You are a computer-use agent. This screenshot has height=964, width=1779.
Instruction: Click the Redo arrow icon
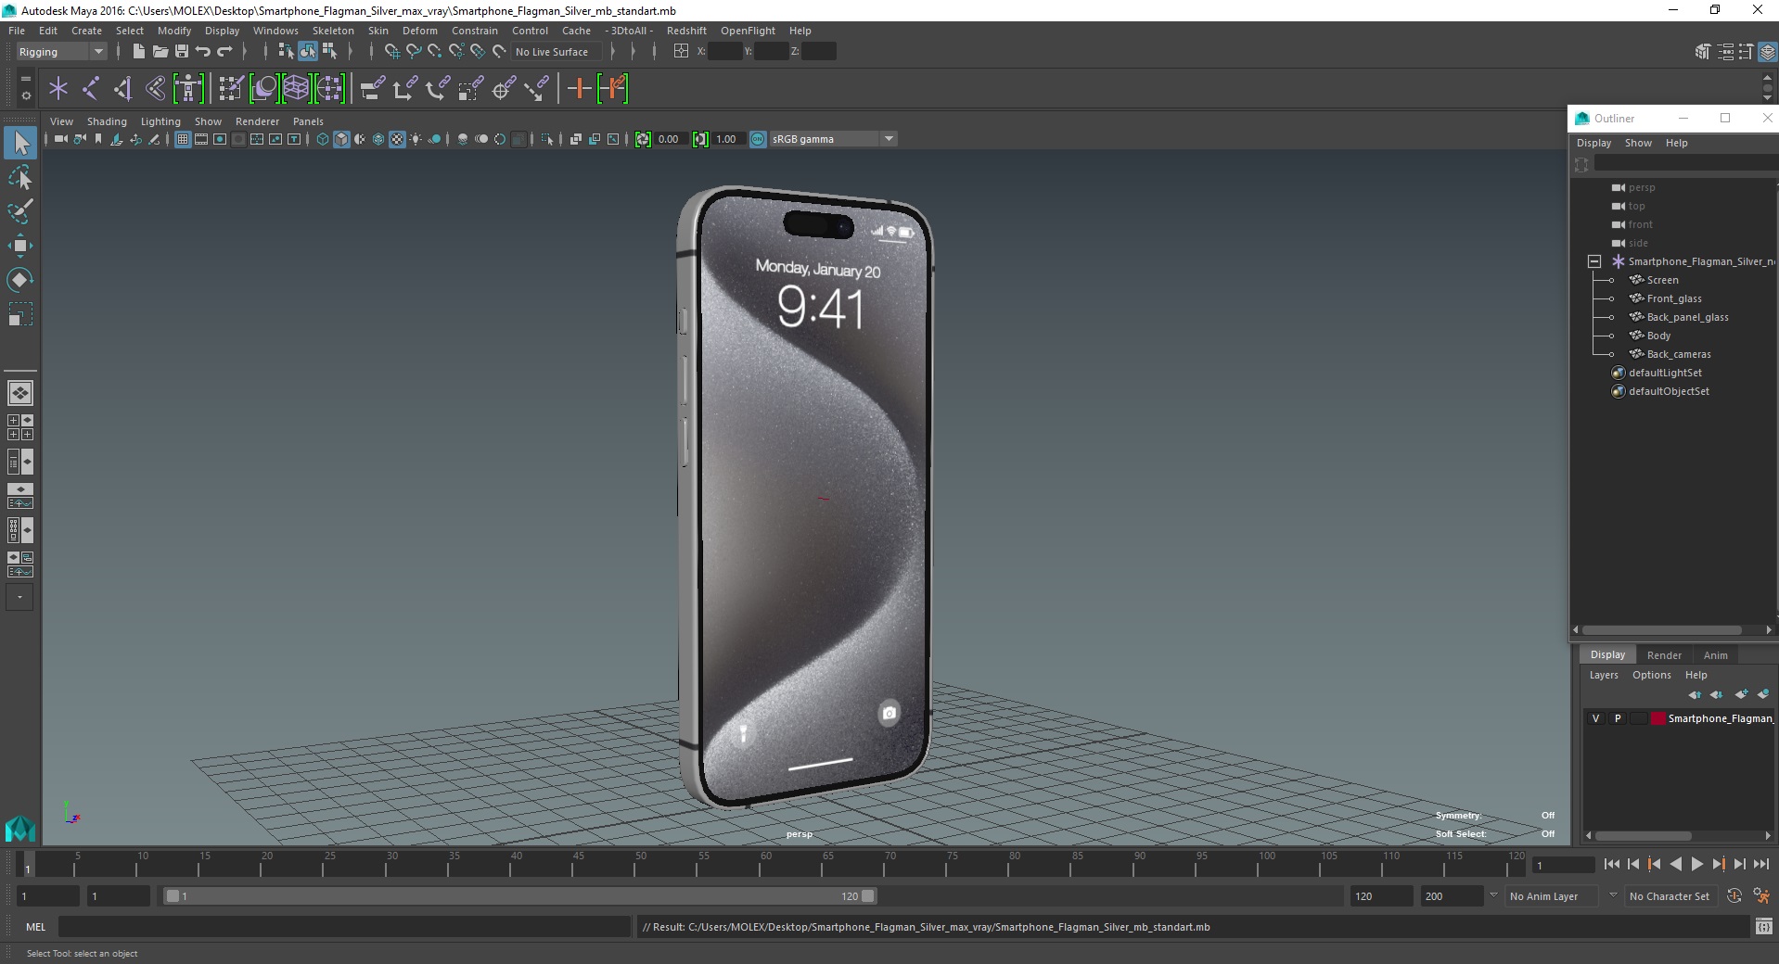point(225,52)
